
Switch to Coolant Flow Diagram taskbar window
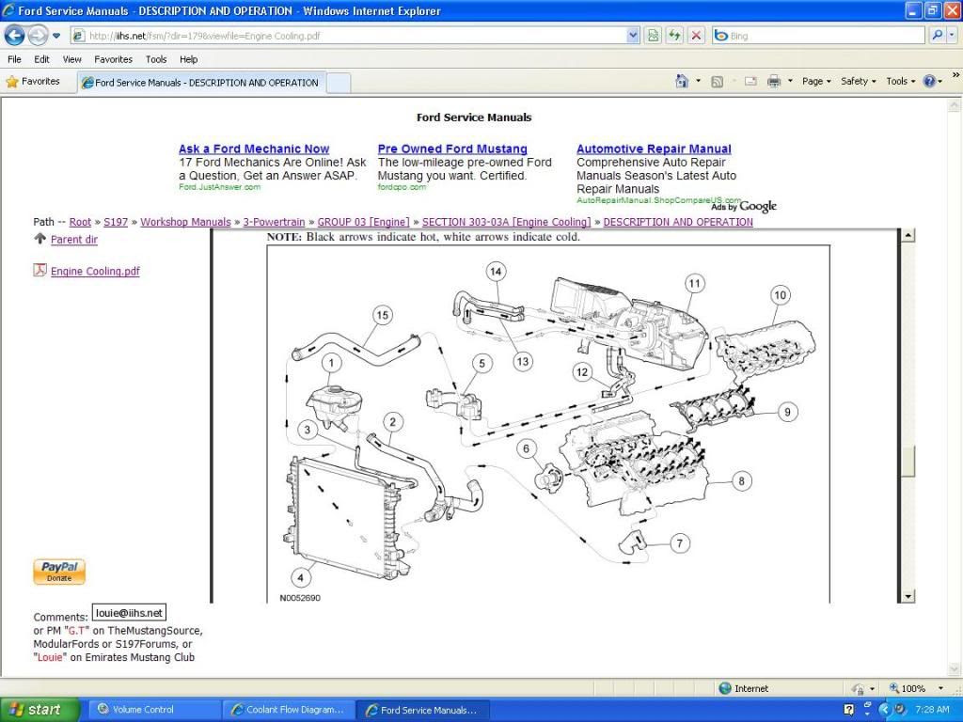(288, 710)
